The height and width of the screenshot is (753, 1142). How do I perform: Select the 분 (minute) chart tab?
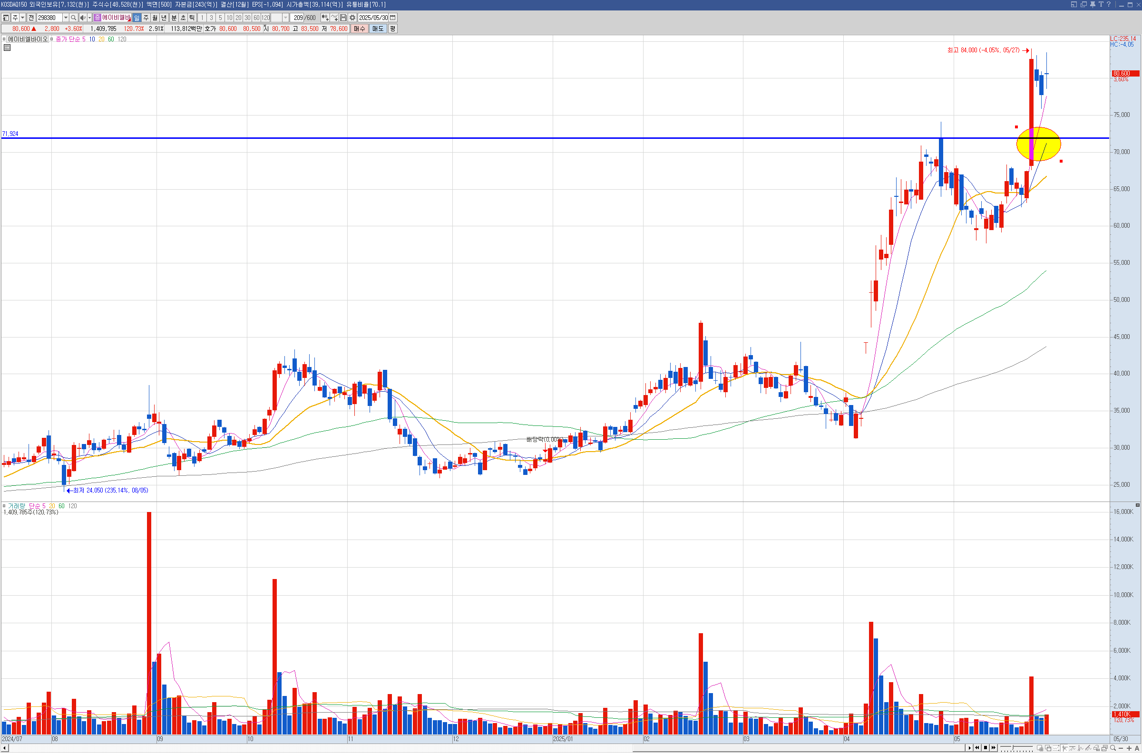174,18
